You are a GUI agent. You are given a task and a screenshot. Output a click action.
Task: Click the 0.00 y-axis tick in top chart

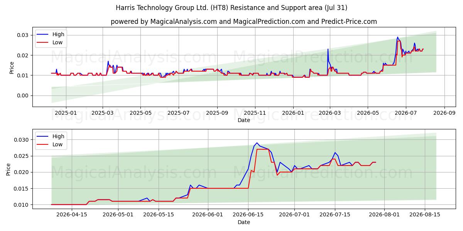23,95
